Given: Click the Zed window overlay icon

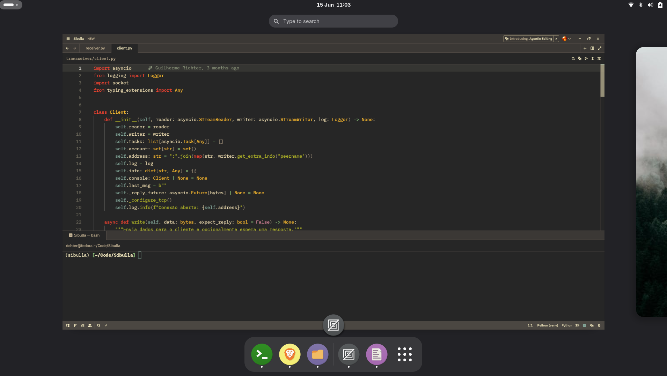Looking at the screenshot, I should coord(333,325).
